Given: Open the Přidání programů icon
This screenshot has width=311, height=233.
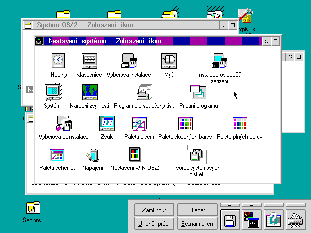Looking at the screenshot, I should [198, 92].
